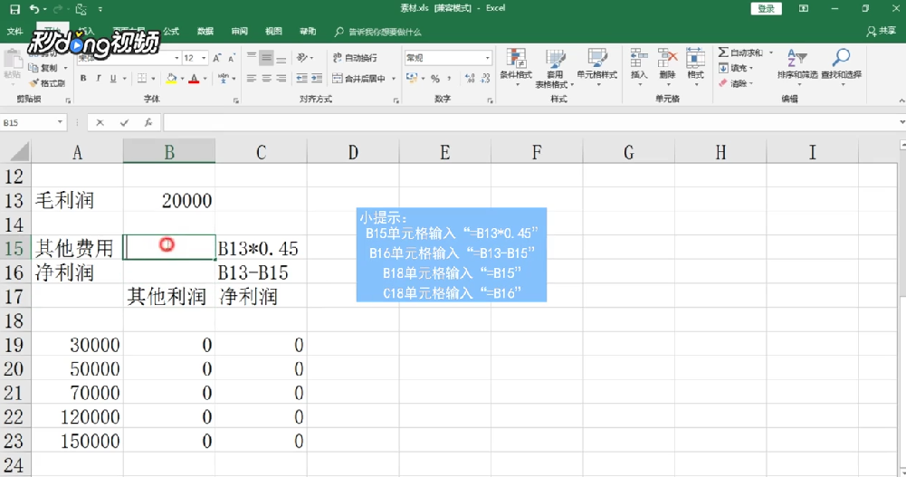Click the formula bar input
This screenshot has height=477, width=906.
[x=530, y=122]
